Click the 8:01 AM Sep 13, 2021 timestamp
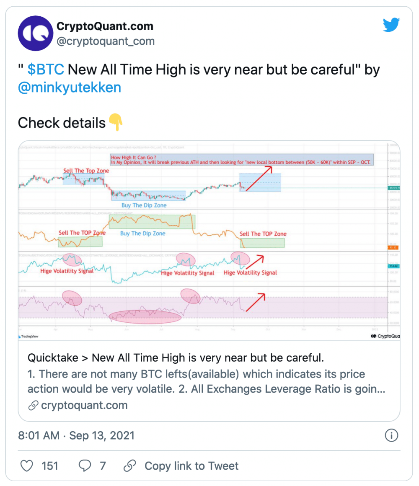The width and height of the screenshot is (419, 486). [76, 435]
